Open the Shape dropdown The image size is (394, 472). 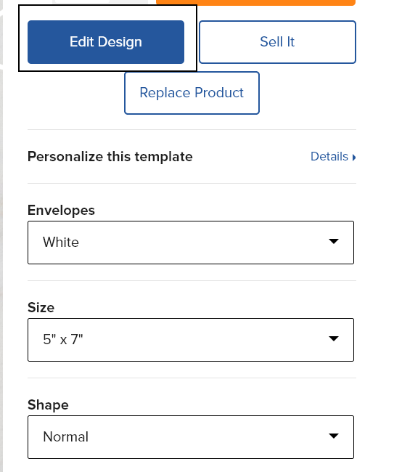coord(191,437)
